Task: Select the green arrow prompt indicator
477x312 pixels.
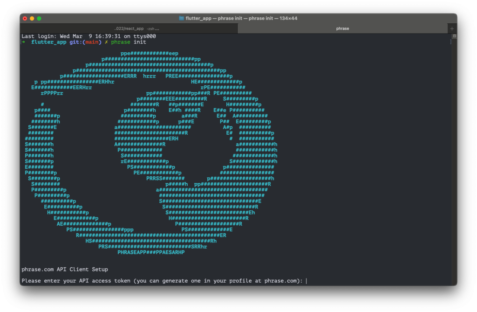Action: tap(22, 42)
